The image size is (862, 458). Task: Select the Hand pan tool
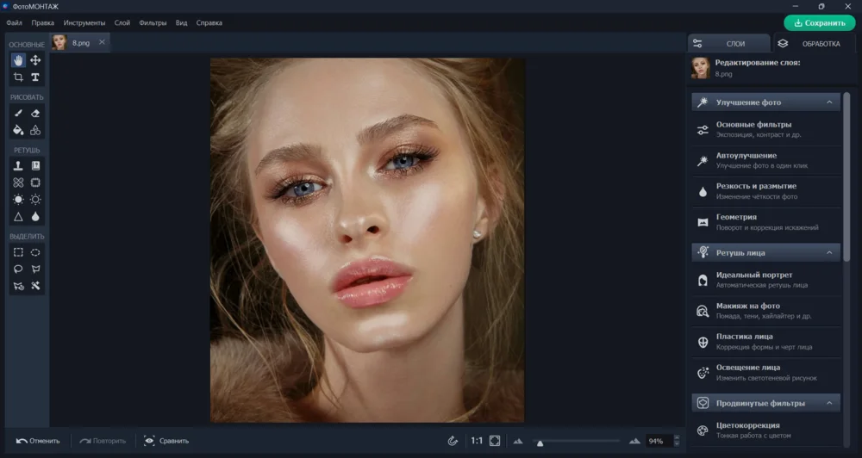point(18,60)
